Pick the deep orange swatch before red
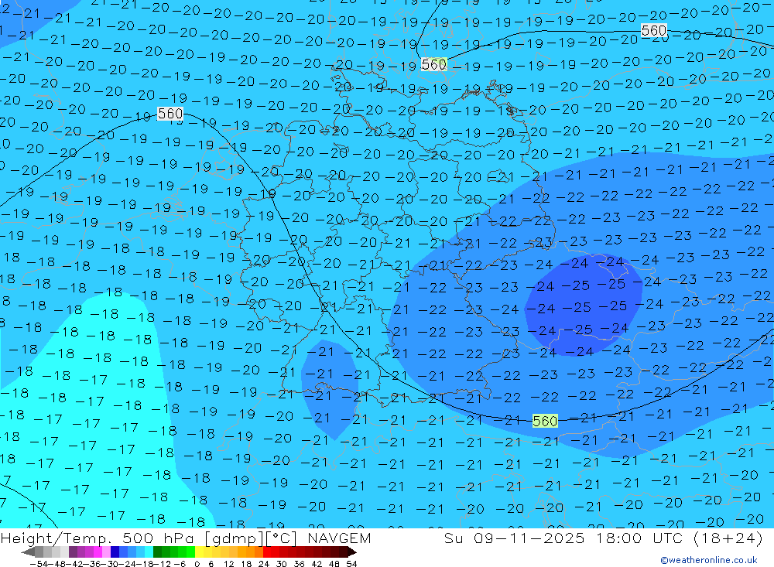Viewport: 774px width, 567px height. pos(259,552)
